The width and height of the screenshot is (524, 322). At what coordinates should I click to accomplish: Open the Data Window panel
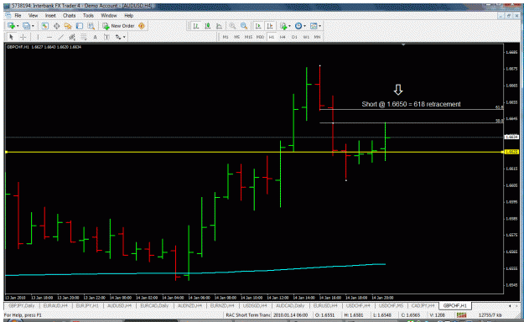point(56,26)
